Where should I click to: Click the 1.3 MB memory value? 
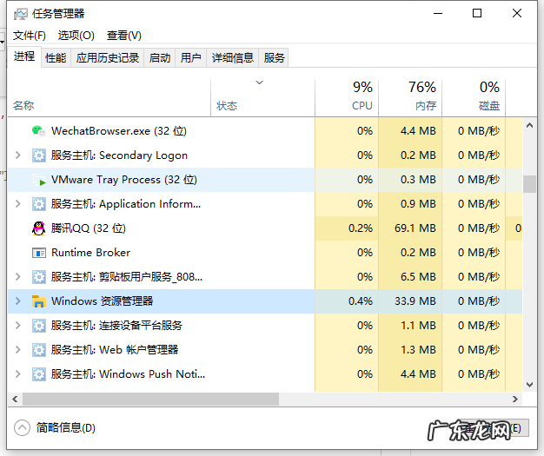click(x=418, y=349)
